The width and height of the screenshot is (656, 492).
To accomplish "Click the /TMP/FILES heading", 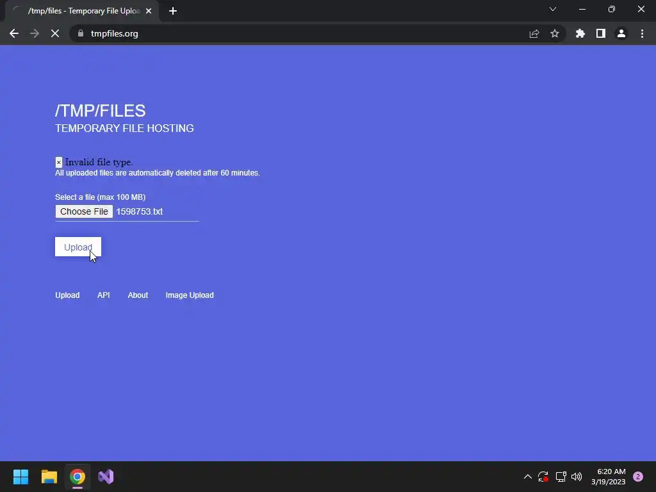I will point(101,111).
